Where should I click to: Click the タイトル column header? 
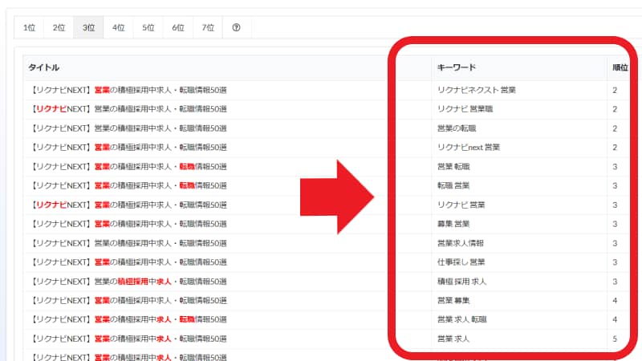tap(44, 67)
